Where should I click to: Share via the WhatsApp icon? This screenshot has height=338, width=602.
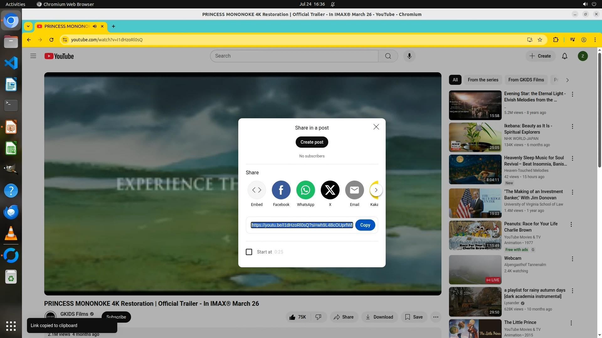[x=305, y=190]
